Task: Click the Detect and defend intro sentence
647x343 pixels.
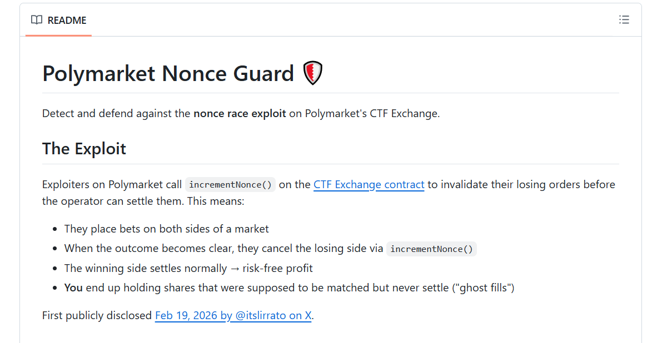Action: pos(241,113)
